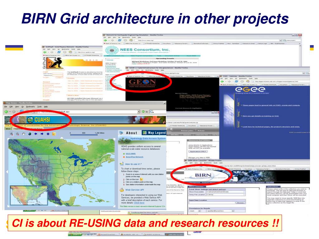Click the blue right-arrow next extent icon
This screenshot has height=239, width=319.
pyautogui.click(x=42, y=134)
